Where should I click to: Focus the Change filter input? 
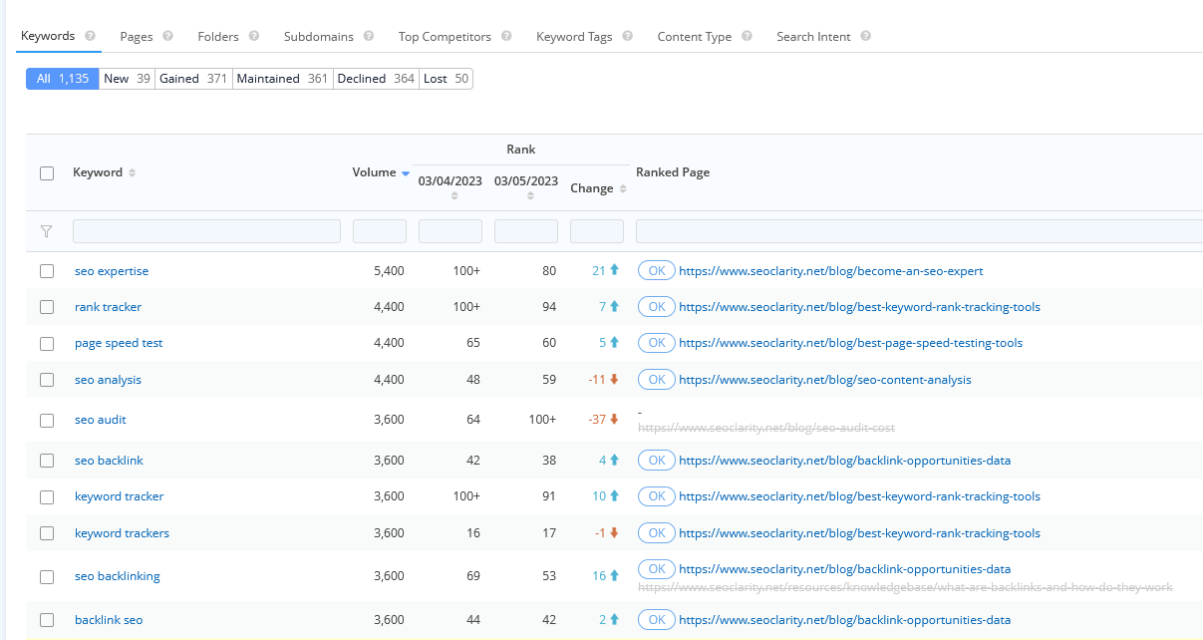(597, 231)
